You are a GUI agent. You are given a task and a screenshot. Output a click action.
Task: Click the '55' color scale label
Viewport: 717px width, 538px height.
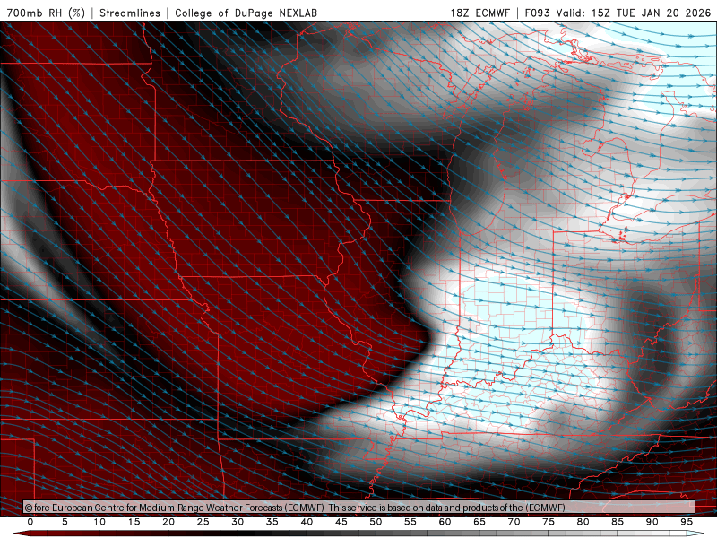click(410, 522)
